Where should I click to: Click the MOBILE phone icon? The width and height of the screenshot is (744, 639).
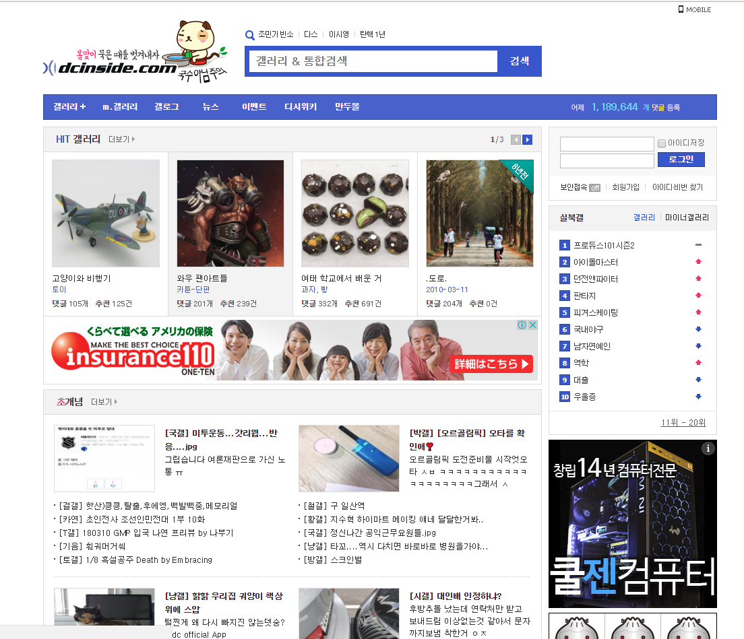point(681,9)
